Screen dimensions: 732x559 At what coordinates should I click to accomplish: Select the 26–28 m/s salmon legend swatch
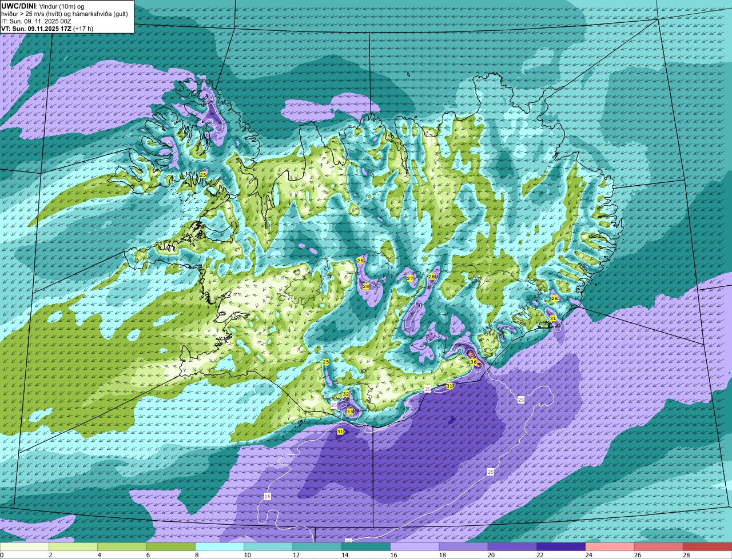click(659, 547)
